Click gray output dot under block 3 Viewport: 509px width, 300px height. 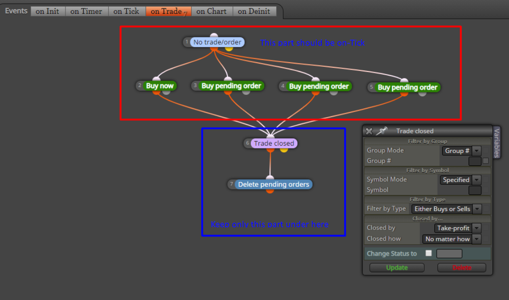tap(246, 93)
